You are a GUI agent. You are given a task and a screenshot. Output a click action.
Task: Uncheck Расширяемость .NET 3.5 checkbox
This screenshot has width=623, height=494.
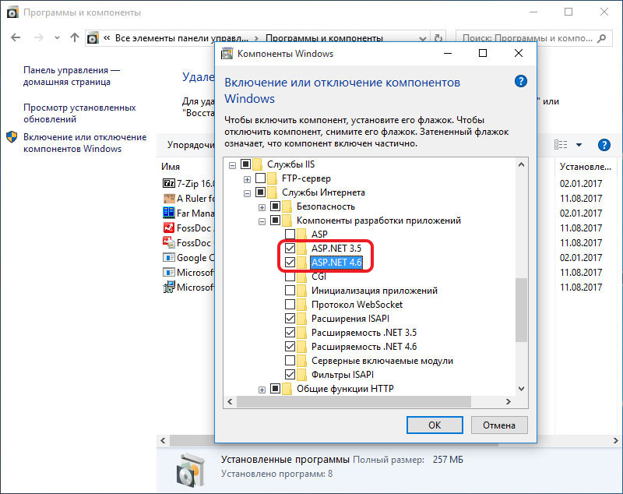pos(290,332)
